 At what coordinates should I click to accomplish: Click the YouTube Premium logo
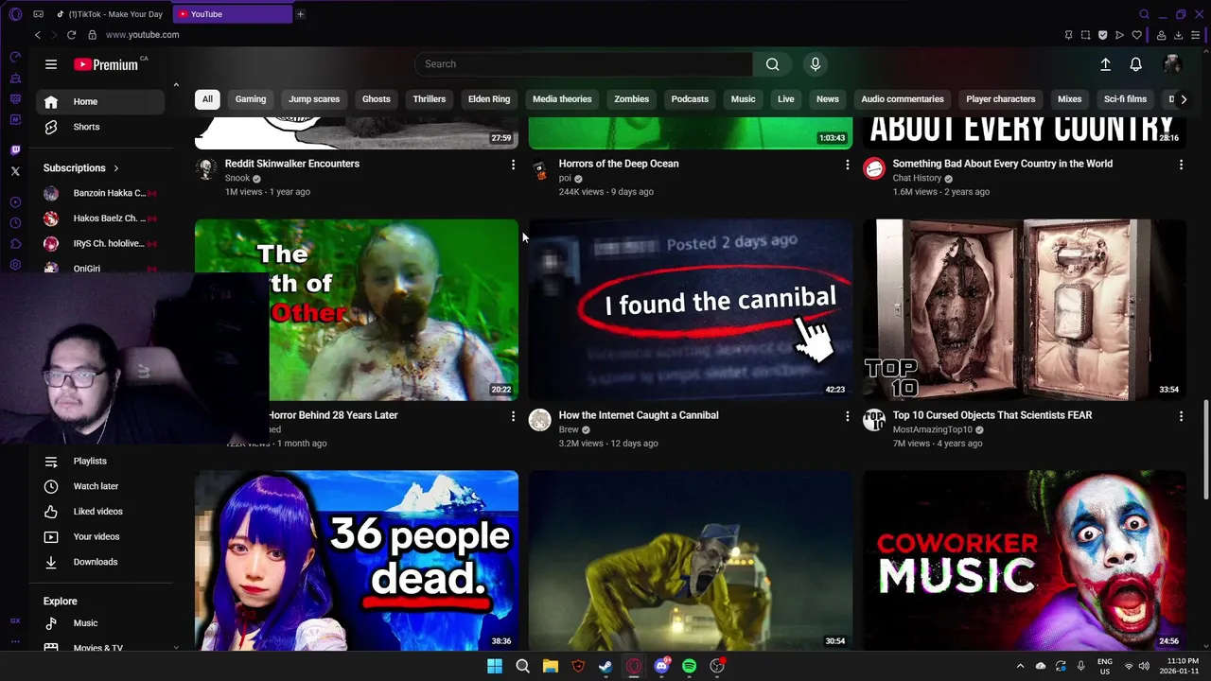(x=106, y=64)
